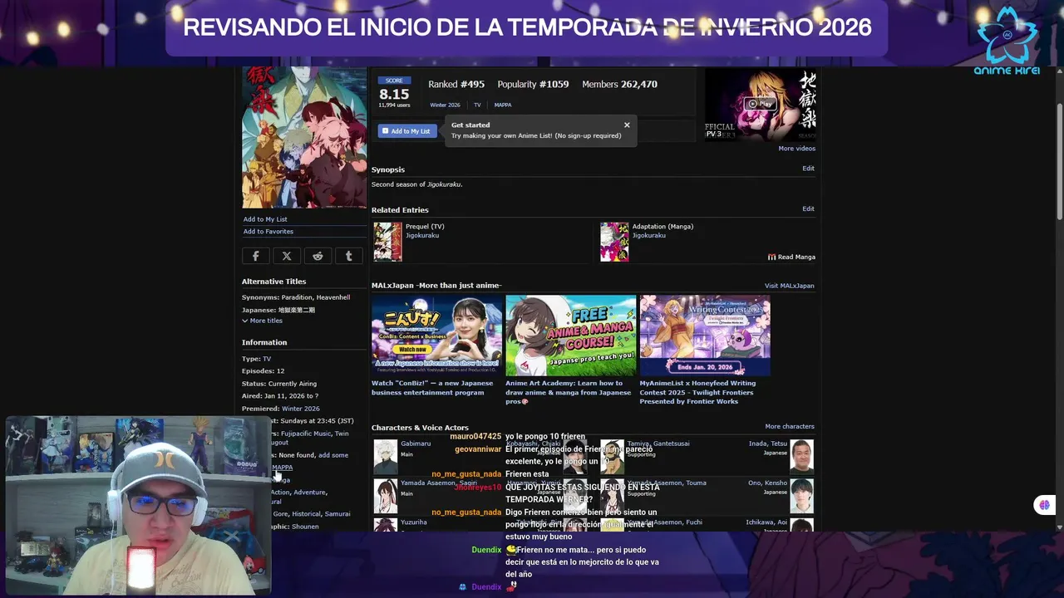Click the Add to My List button
This screenshot has width=1064, height=598.
(x=407, y=131)
